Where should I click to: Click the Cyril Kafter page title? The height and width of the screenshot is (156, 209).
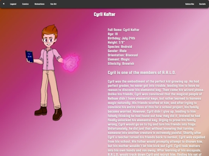[104, 14]
